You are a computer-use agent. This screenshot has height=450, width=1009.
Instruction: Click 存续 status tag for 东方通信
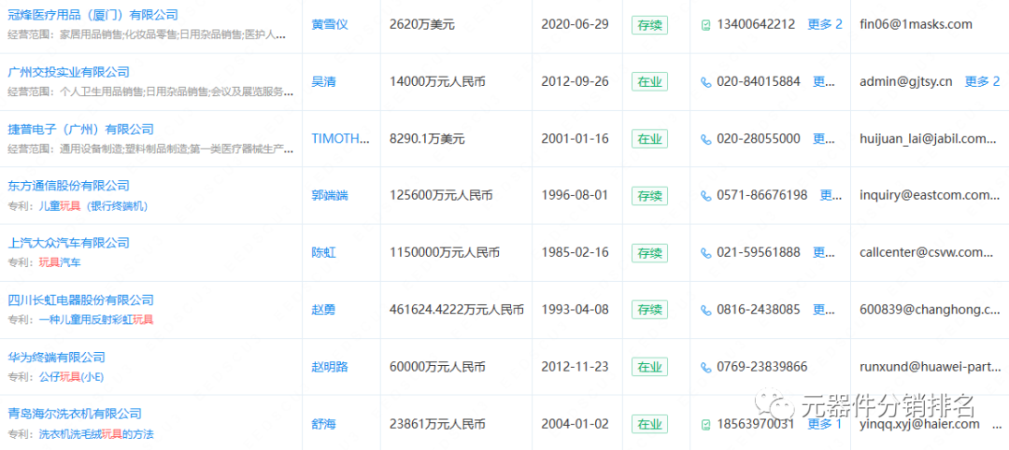(649, 195)
